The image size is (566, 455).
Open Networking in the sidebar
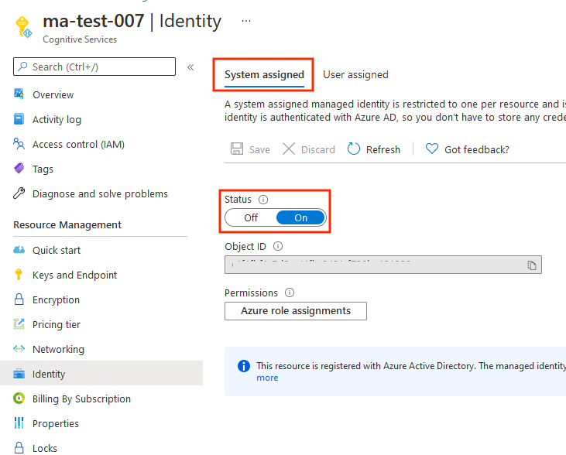(x=58, y=349)
